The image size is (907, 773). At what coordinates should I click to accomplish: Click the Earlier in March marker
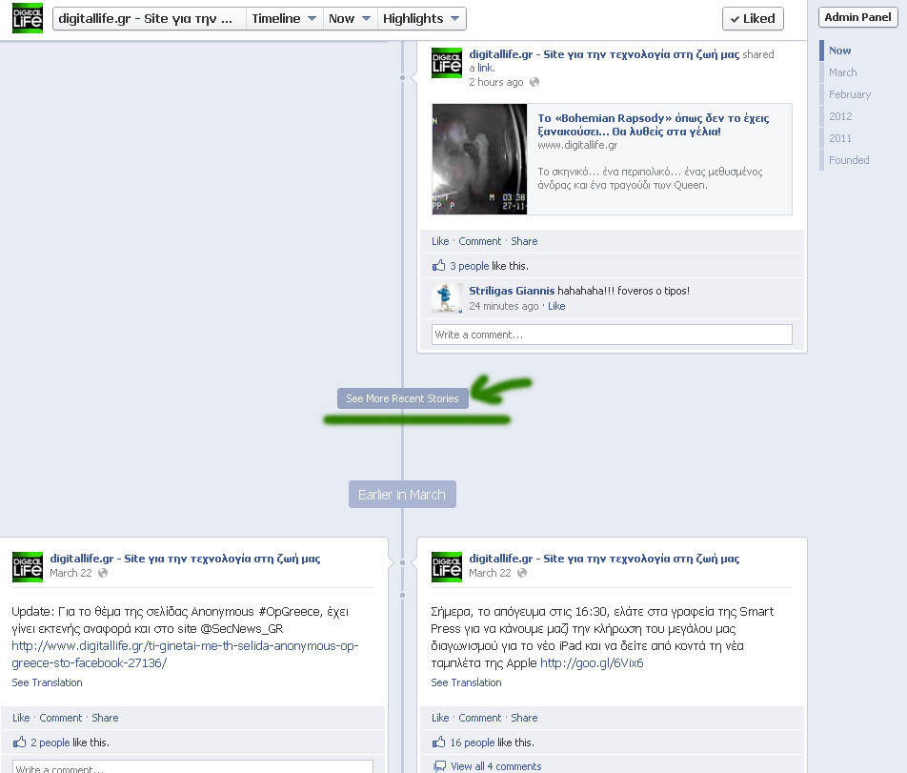pos(402,495)
